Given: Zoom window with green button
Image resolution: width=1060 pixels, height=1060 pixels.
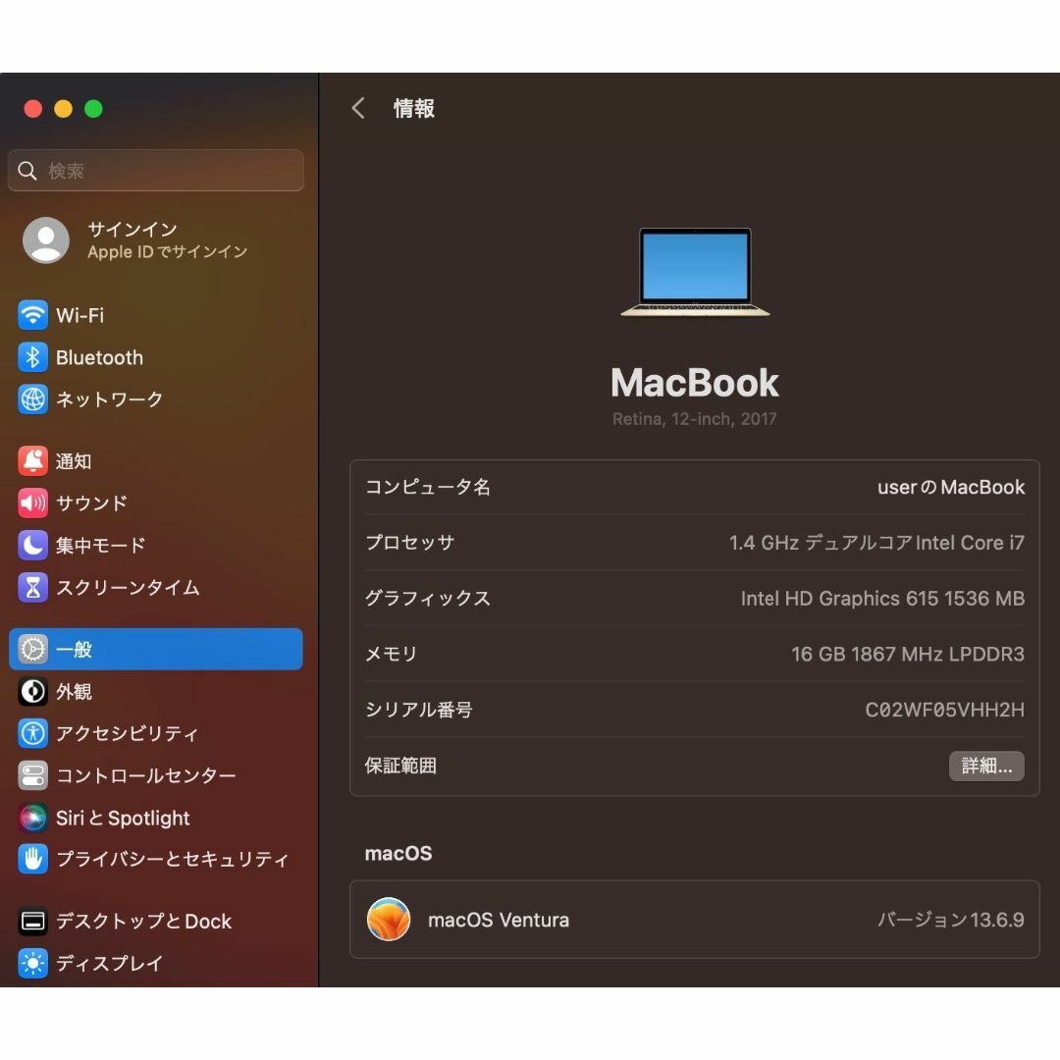Looking at the screenshot, I should (x=93, y=108).
